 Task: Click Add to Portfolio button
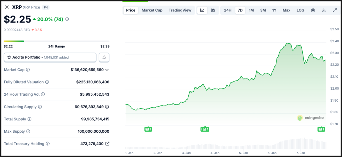(x=50, y=57)
